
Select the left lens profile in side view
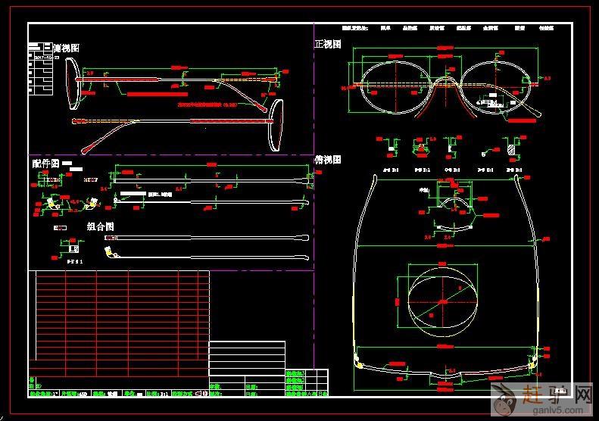(x=73, y=84)
